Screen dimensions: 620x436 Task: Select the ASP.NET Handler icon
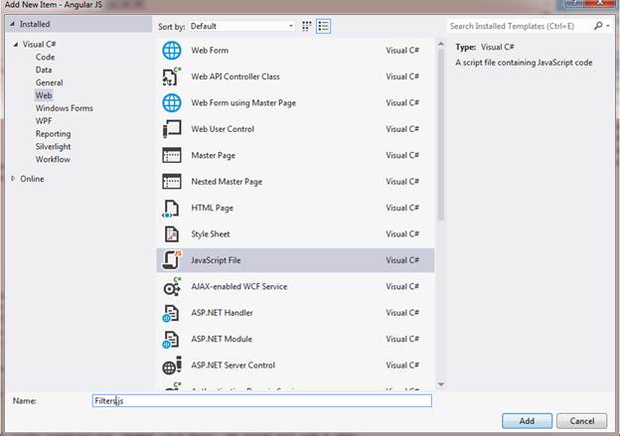(x=171, y=313)
